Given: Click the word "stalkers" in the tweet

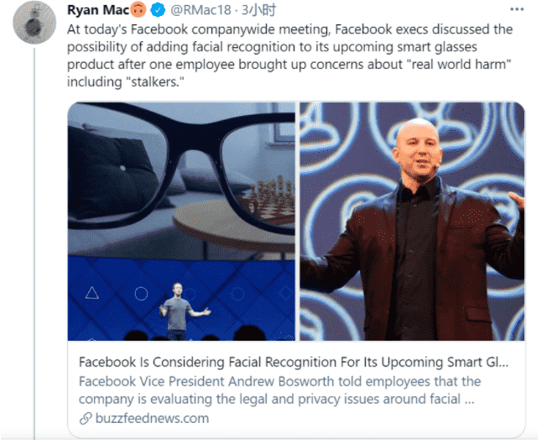Looking at the screenshot, I should (154, 82).
